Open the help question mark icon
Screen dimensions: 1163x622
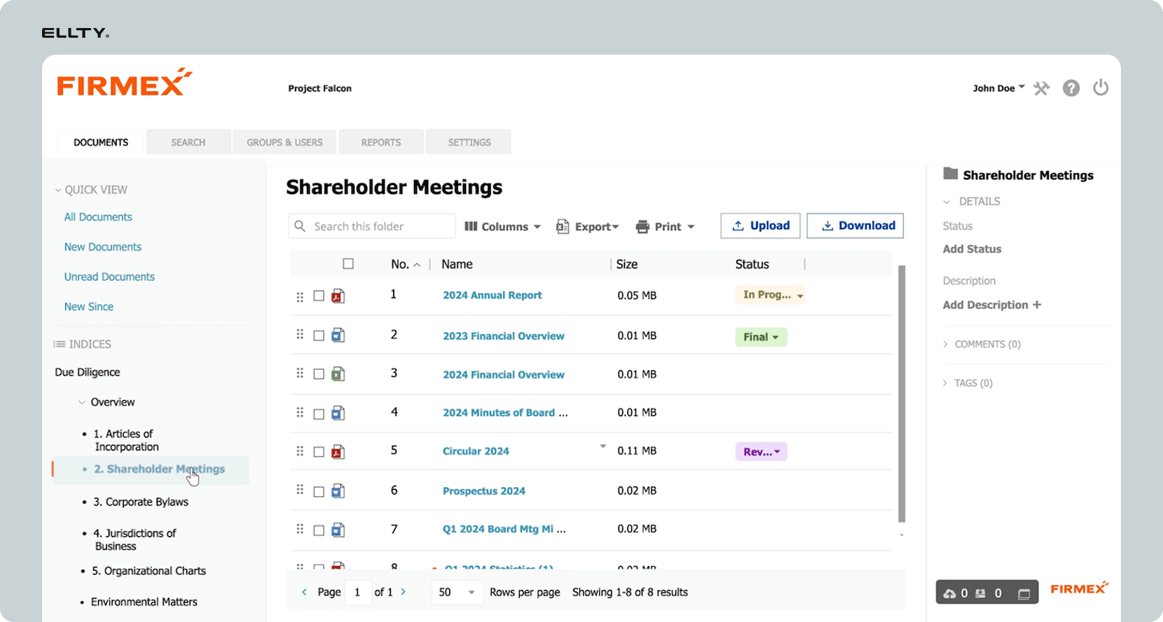(1071, 88)
